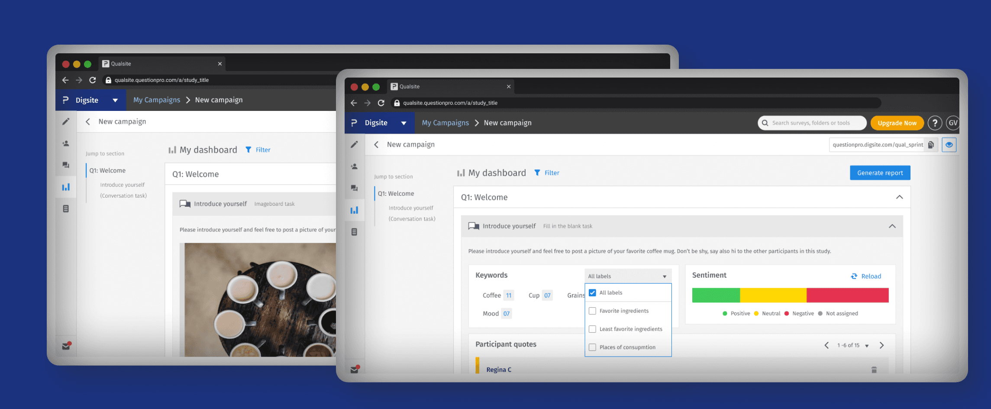Collapse the Q1: Welcome section chevron
Viewport: 991px width, 409px height.
pyautogui.click(x=899, y=197)
